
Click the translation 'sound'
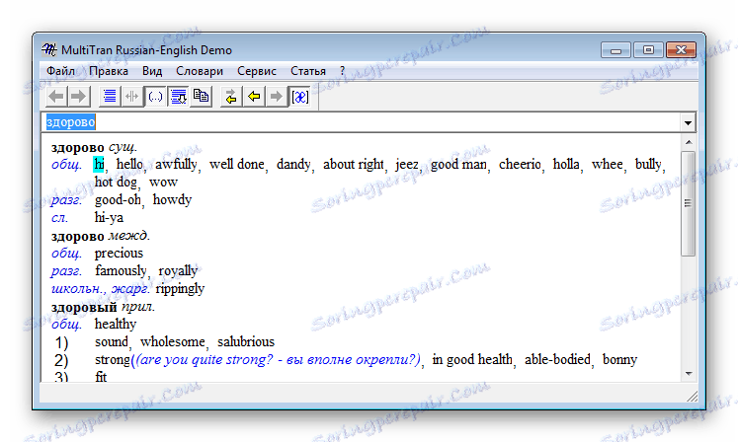[112, 341]
